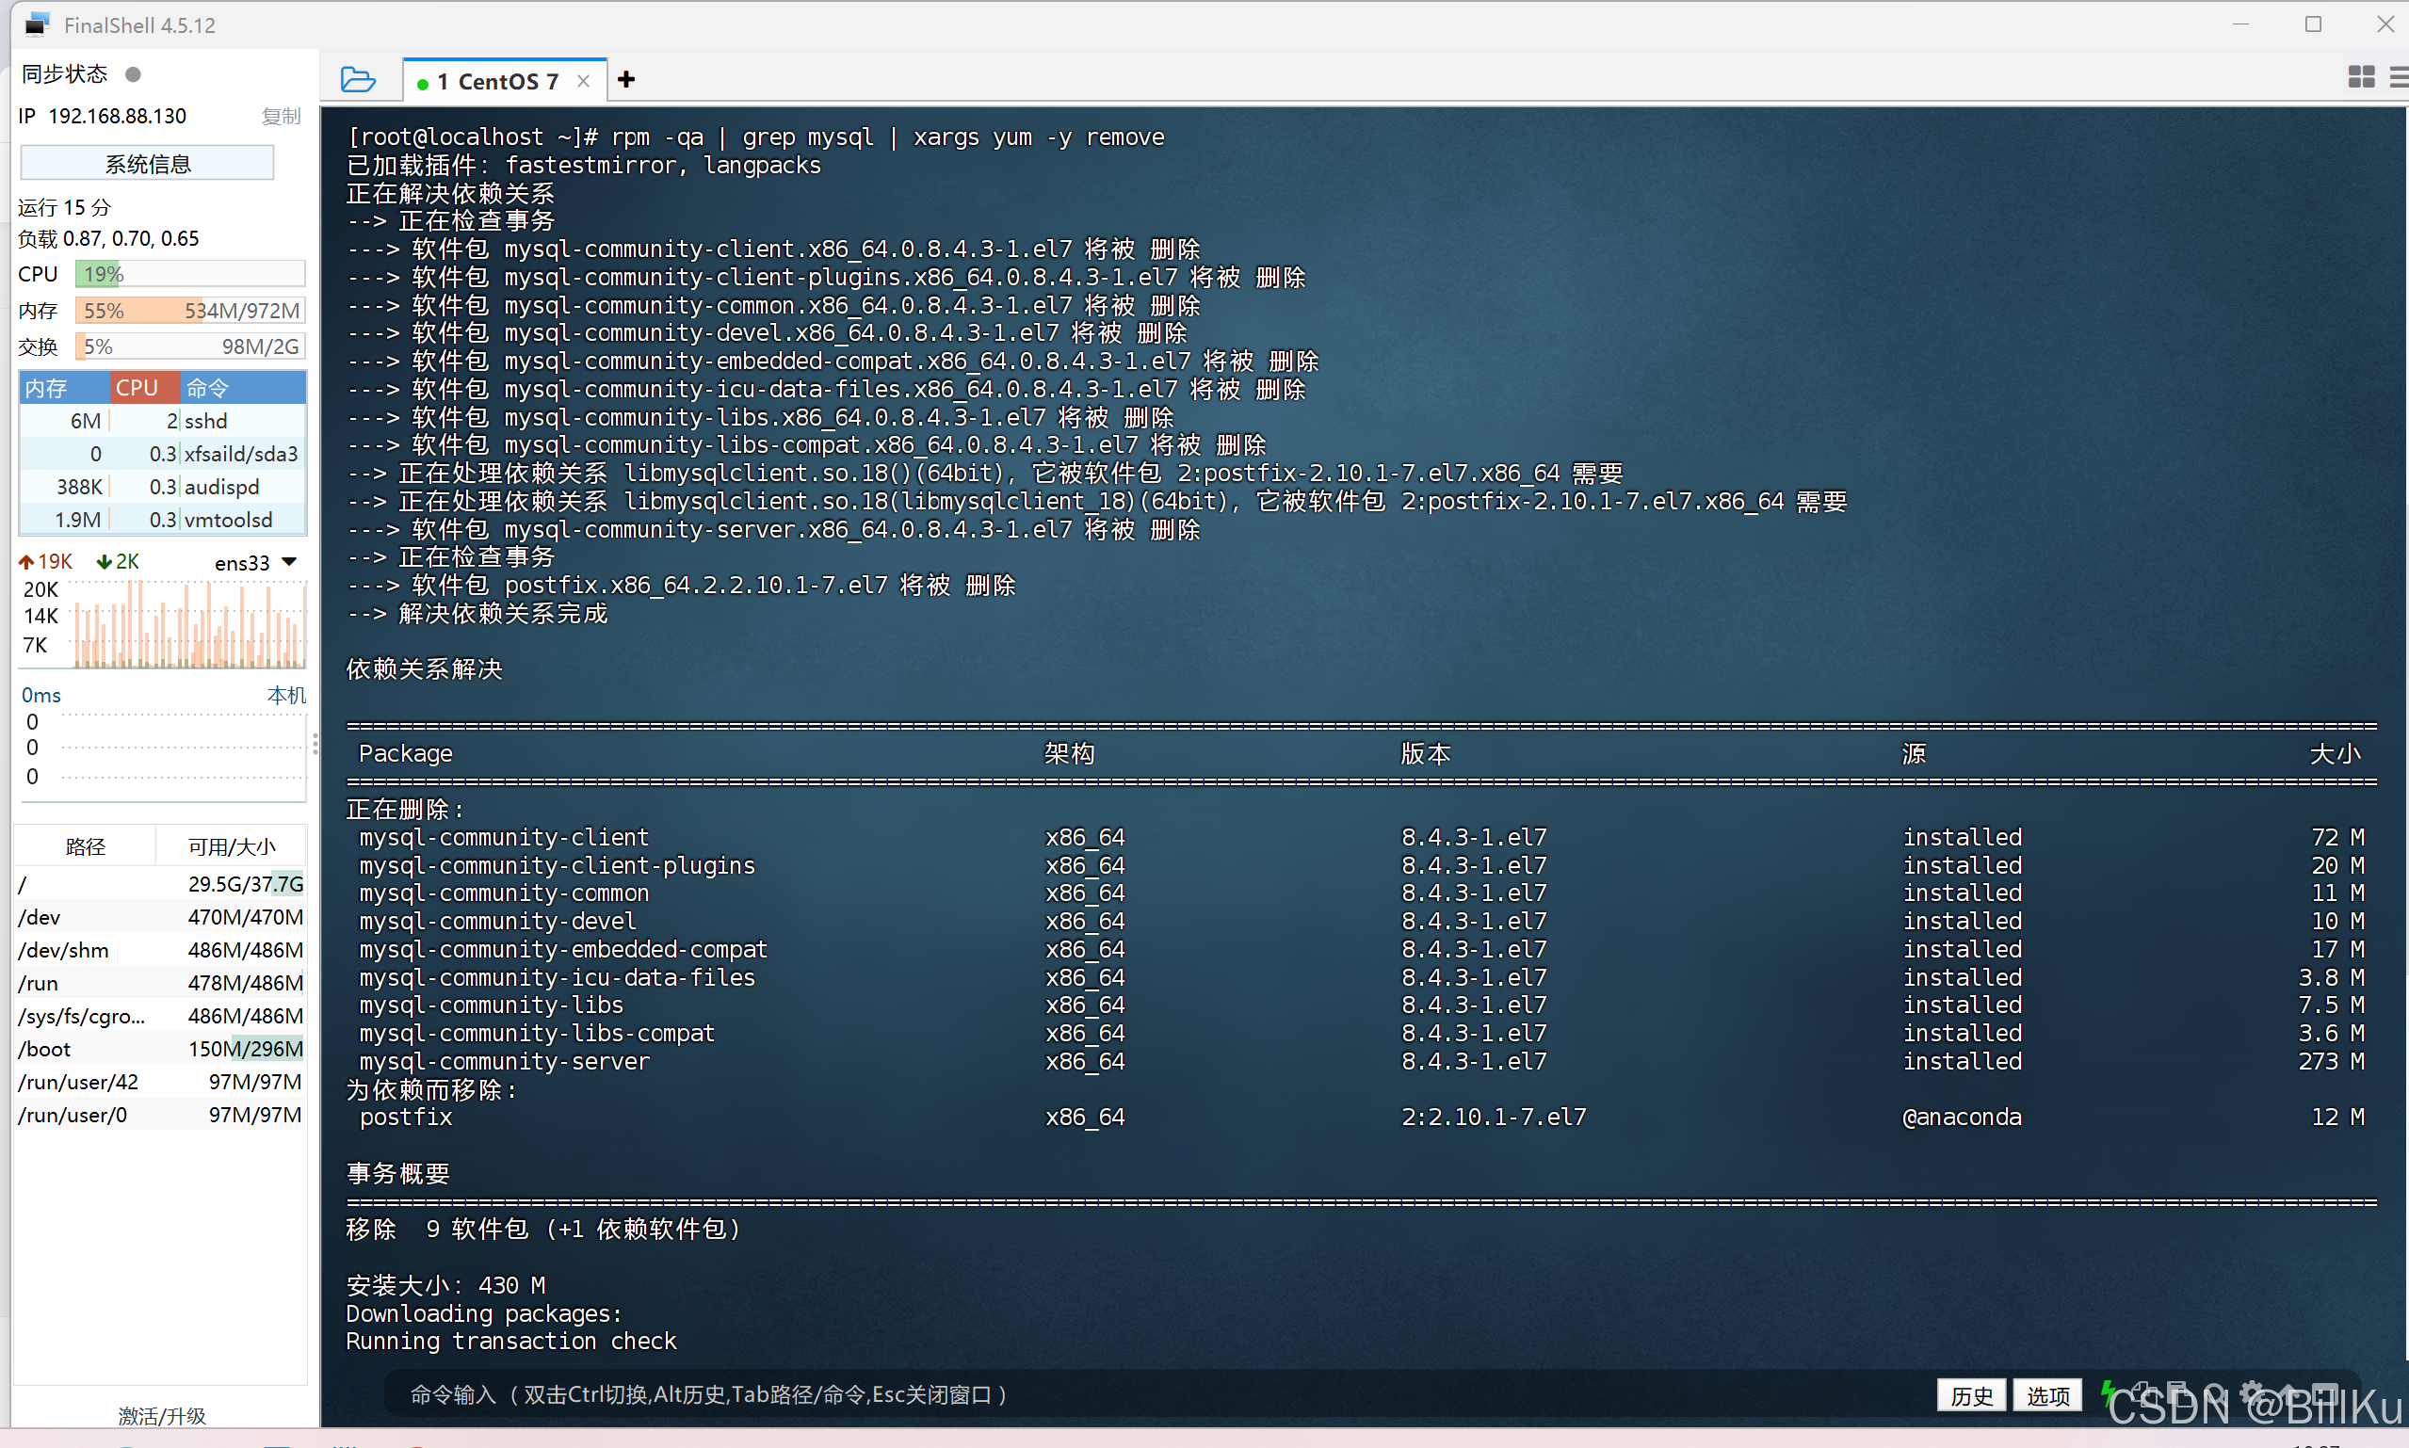Select the /dev/shm disk row
The width and height of the screenshot is (2409, 1448).
tap(161, 950)
